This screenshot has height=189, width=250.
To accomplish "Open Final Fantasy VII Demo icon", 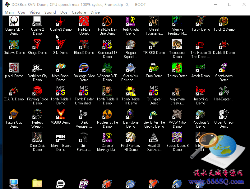I will click(131, 137).
